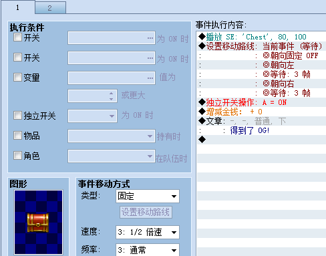Open the 速度 speed dropdown
The width and height of the screenshot is (326, 256).
click(x=148, y=233)
